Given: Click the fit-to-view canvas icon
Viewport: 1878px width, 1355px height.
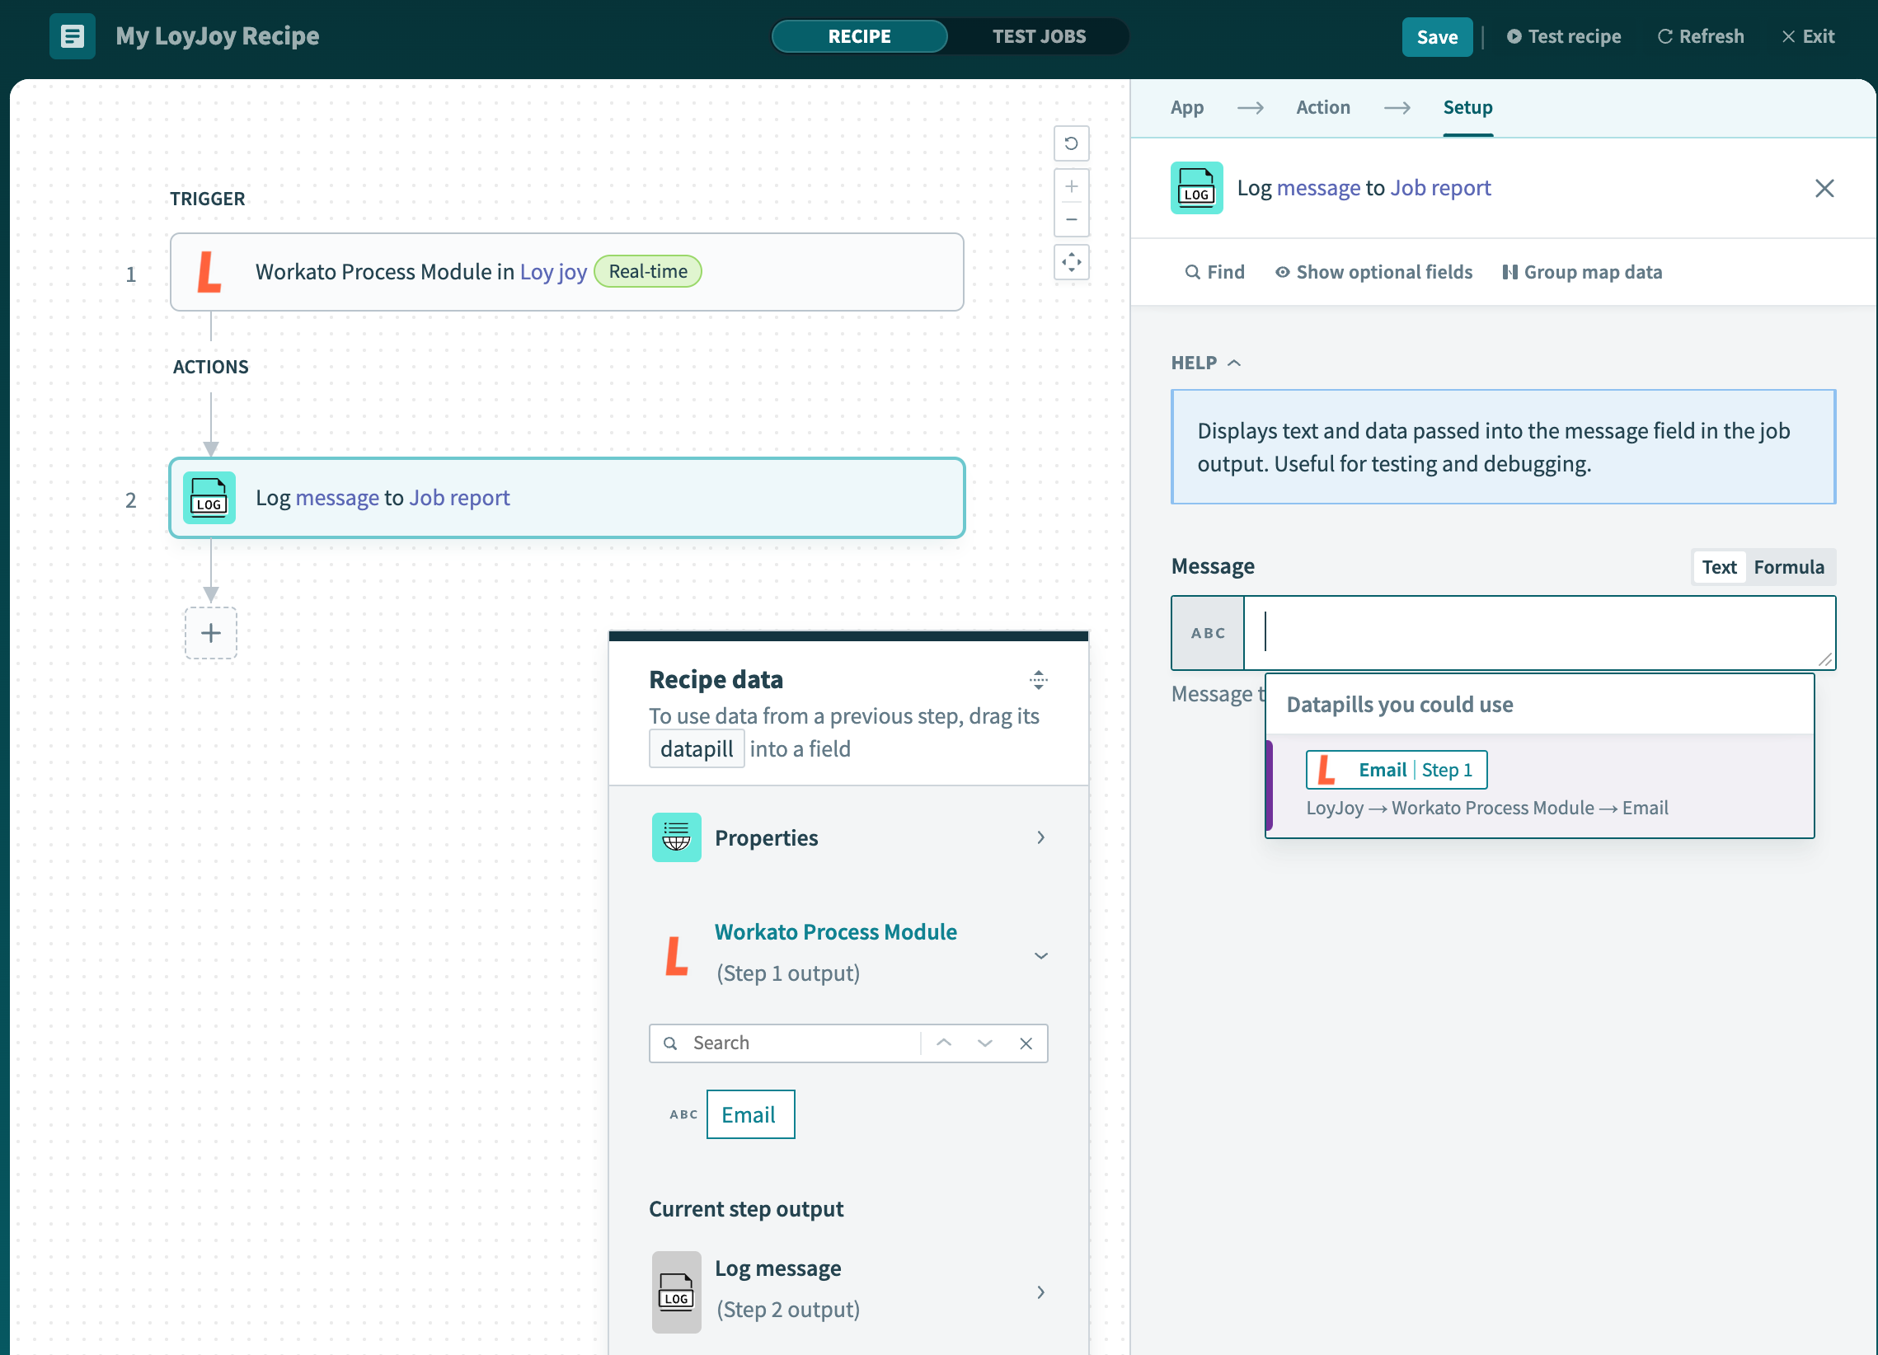Looking at the screenshot, I should (1071, 262).
